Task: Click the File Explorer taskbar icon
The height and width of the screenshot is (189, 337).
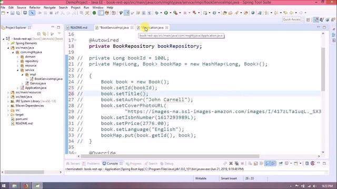Action: click(x=15, y=186)
